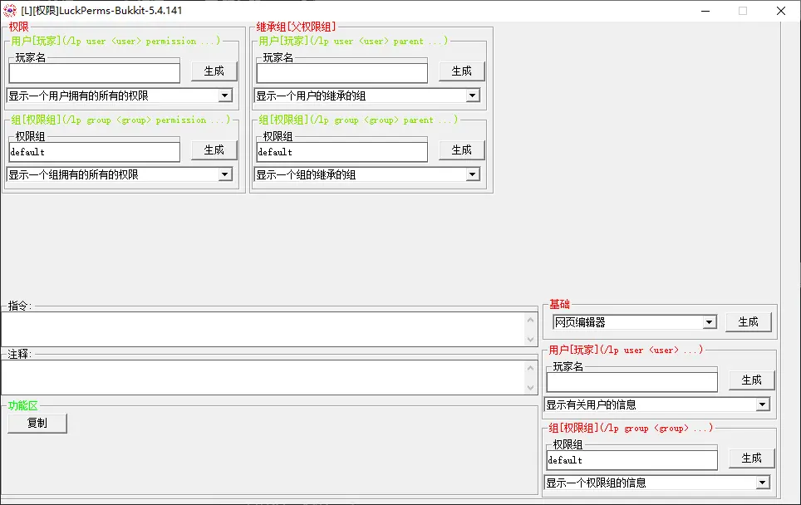Click 生成 button in 组 /lp group section
This screenshot has height=505, width=801.
coord(751,458)
